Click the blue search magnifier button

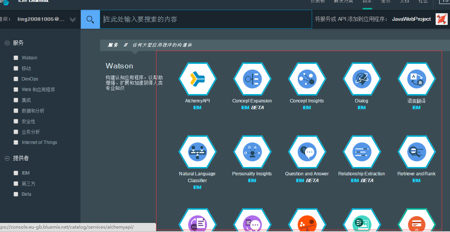pyautogui.click(x=90, y=19)
